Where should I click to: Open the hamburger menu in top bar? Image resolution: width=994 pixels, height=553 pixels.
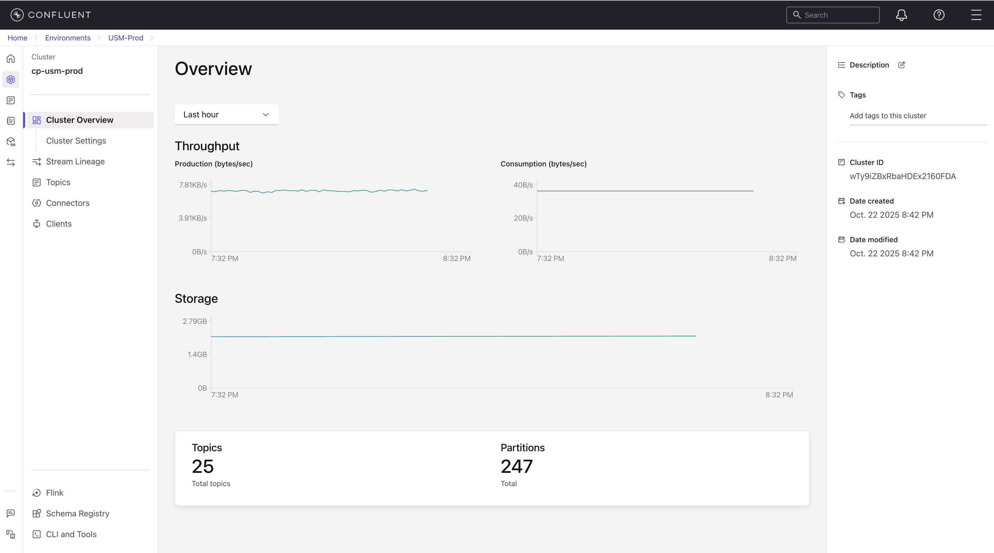[976, 15]
